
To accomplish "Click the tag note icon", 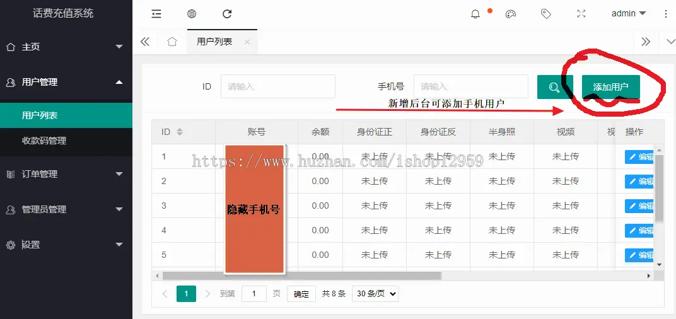I will click(546, 14).
